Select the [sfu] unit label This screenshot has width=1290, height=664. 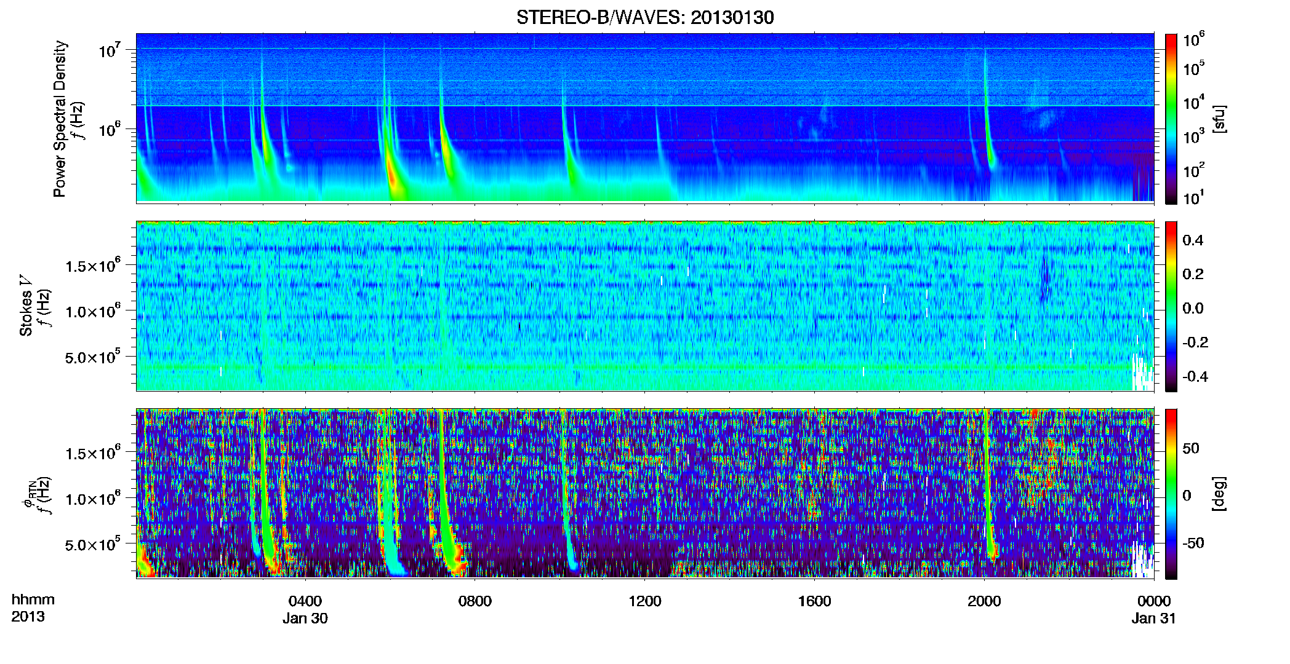tap(1219, 119)
